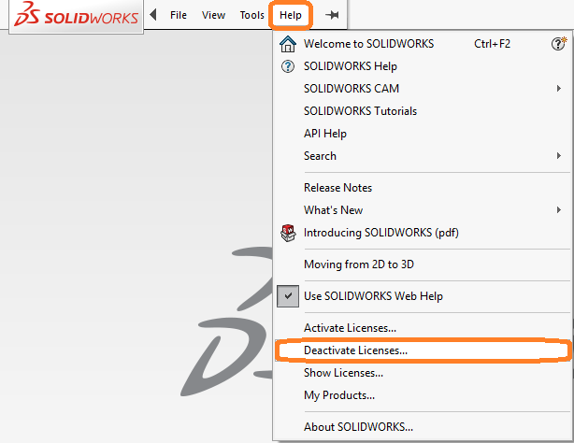Click the house icon for Welcome
574x443 pixels.
[x=288, y=44]
